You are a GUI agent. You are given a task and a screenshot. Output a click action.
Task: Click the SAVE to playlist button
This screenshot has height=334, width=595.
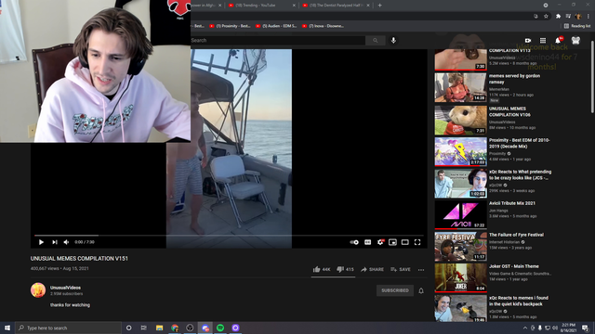401,270
